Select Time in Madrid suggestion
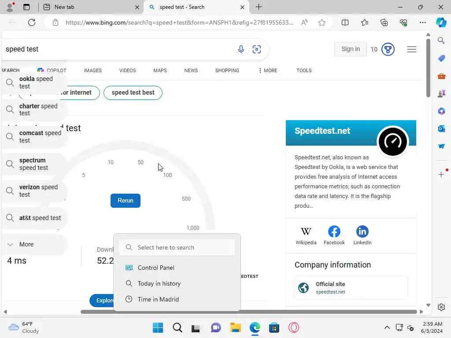451x338 pixels. tap(177, 299)
